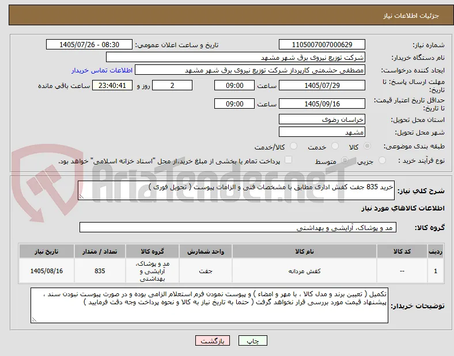Viewport: 454px width, 356px height.
Task: Toggle the اسناد خزانه اسلامی payment checkbox
Action: (x=289, y=160)
